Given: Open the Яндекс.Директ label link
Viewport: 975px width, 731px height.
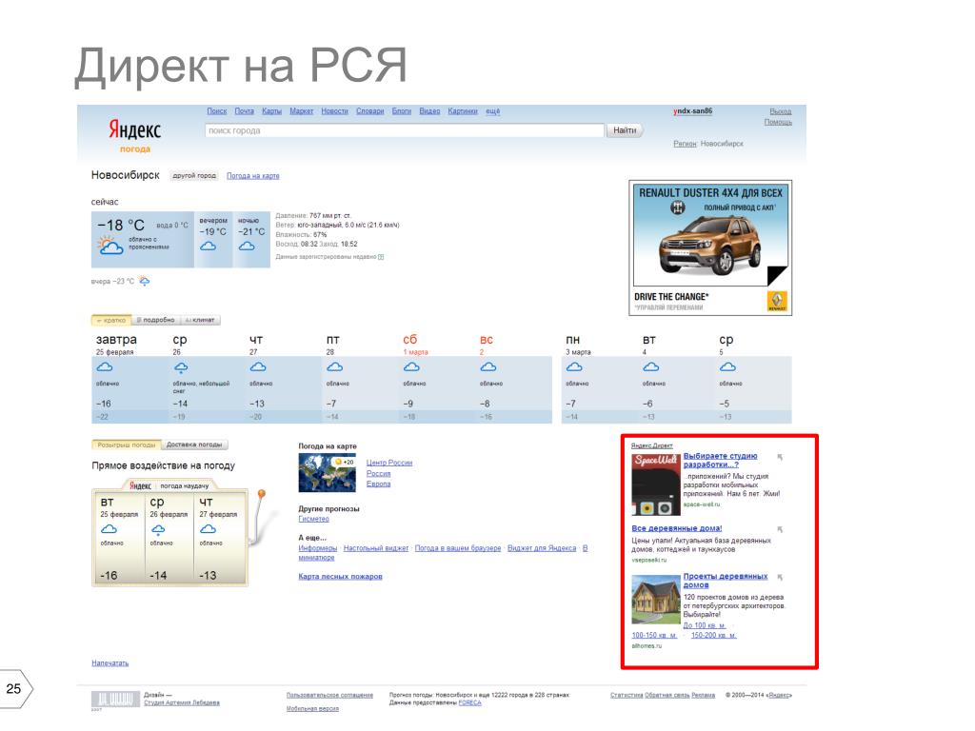Looking at the screenshot, I should (651, 445).
